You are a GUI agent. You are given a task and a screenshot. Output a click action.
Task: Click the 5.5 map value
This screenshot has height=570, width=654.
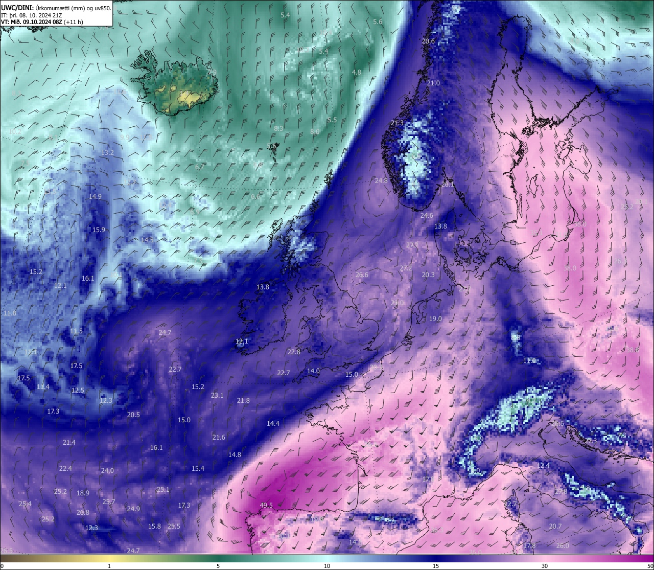pos(332,120)
